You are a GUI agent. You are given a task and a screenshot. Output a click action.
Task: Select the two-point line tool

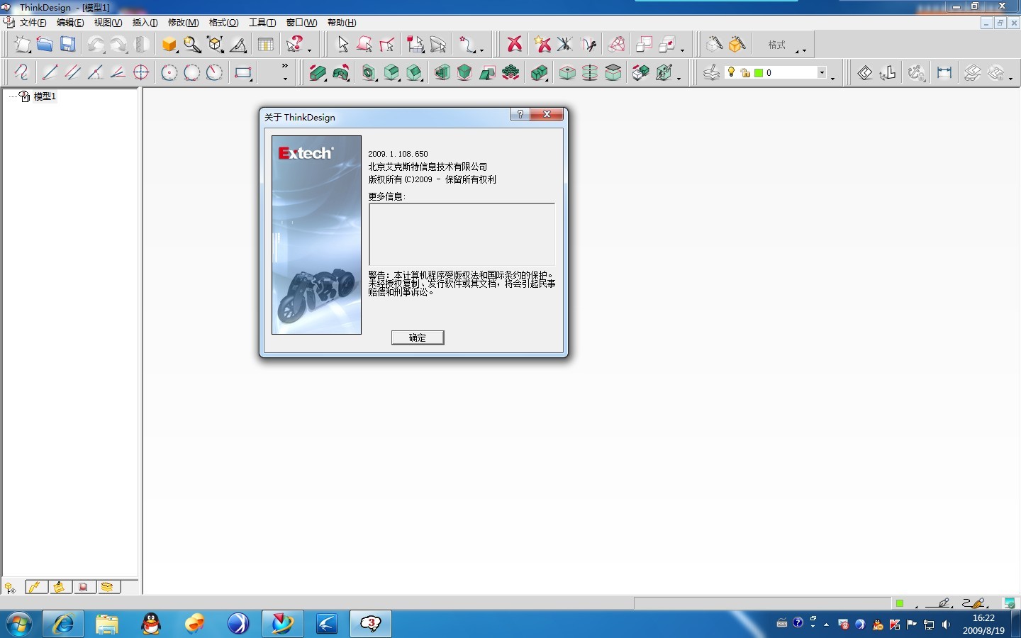point(50,72)
